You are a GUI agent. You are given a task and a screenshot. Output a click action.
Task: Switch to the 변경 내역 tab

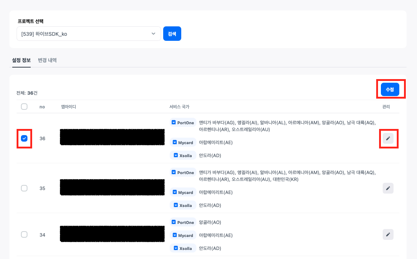coord(47,60)
